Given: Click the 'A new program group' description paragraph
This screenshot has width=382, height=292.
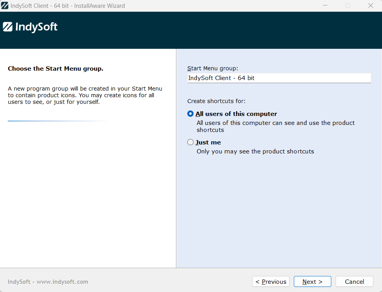Looking at the screenshot, I should tap(85, 95).
